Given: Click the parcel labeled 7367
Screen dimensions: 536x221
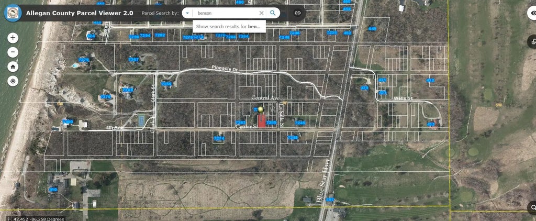Looking at the screenshot, I should pyautogui.click(x=133, y=60).
